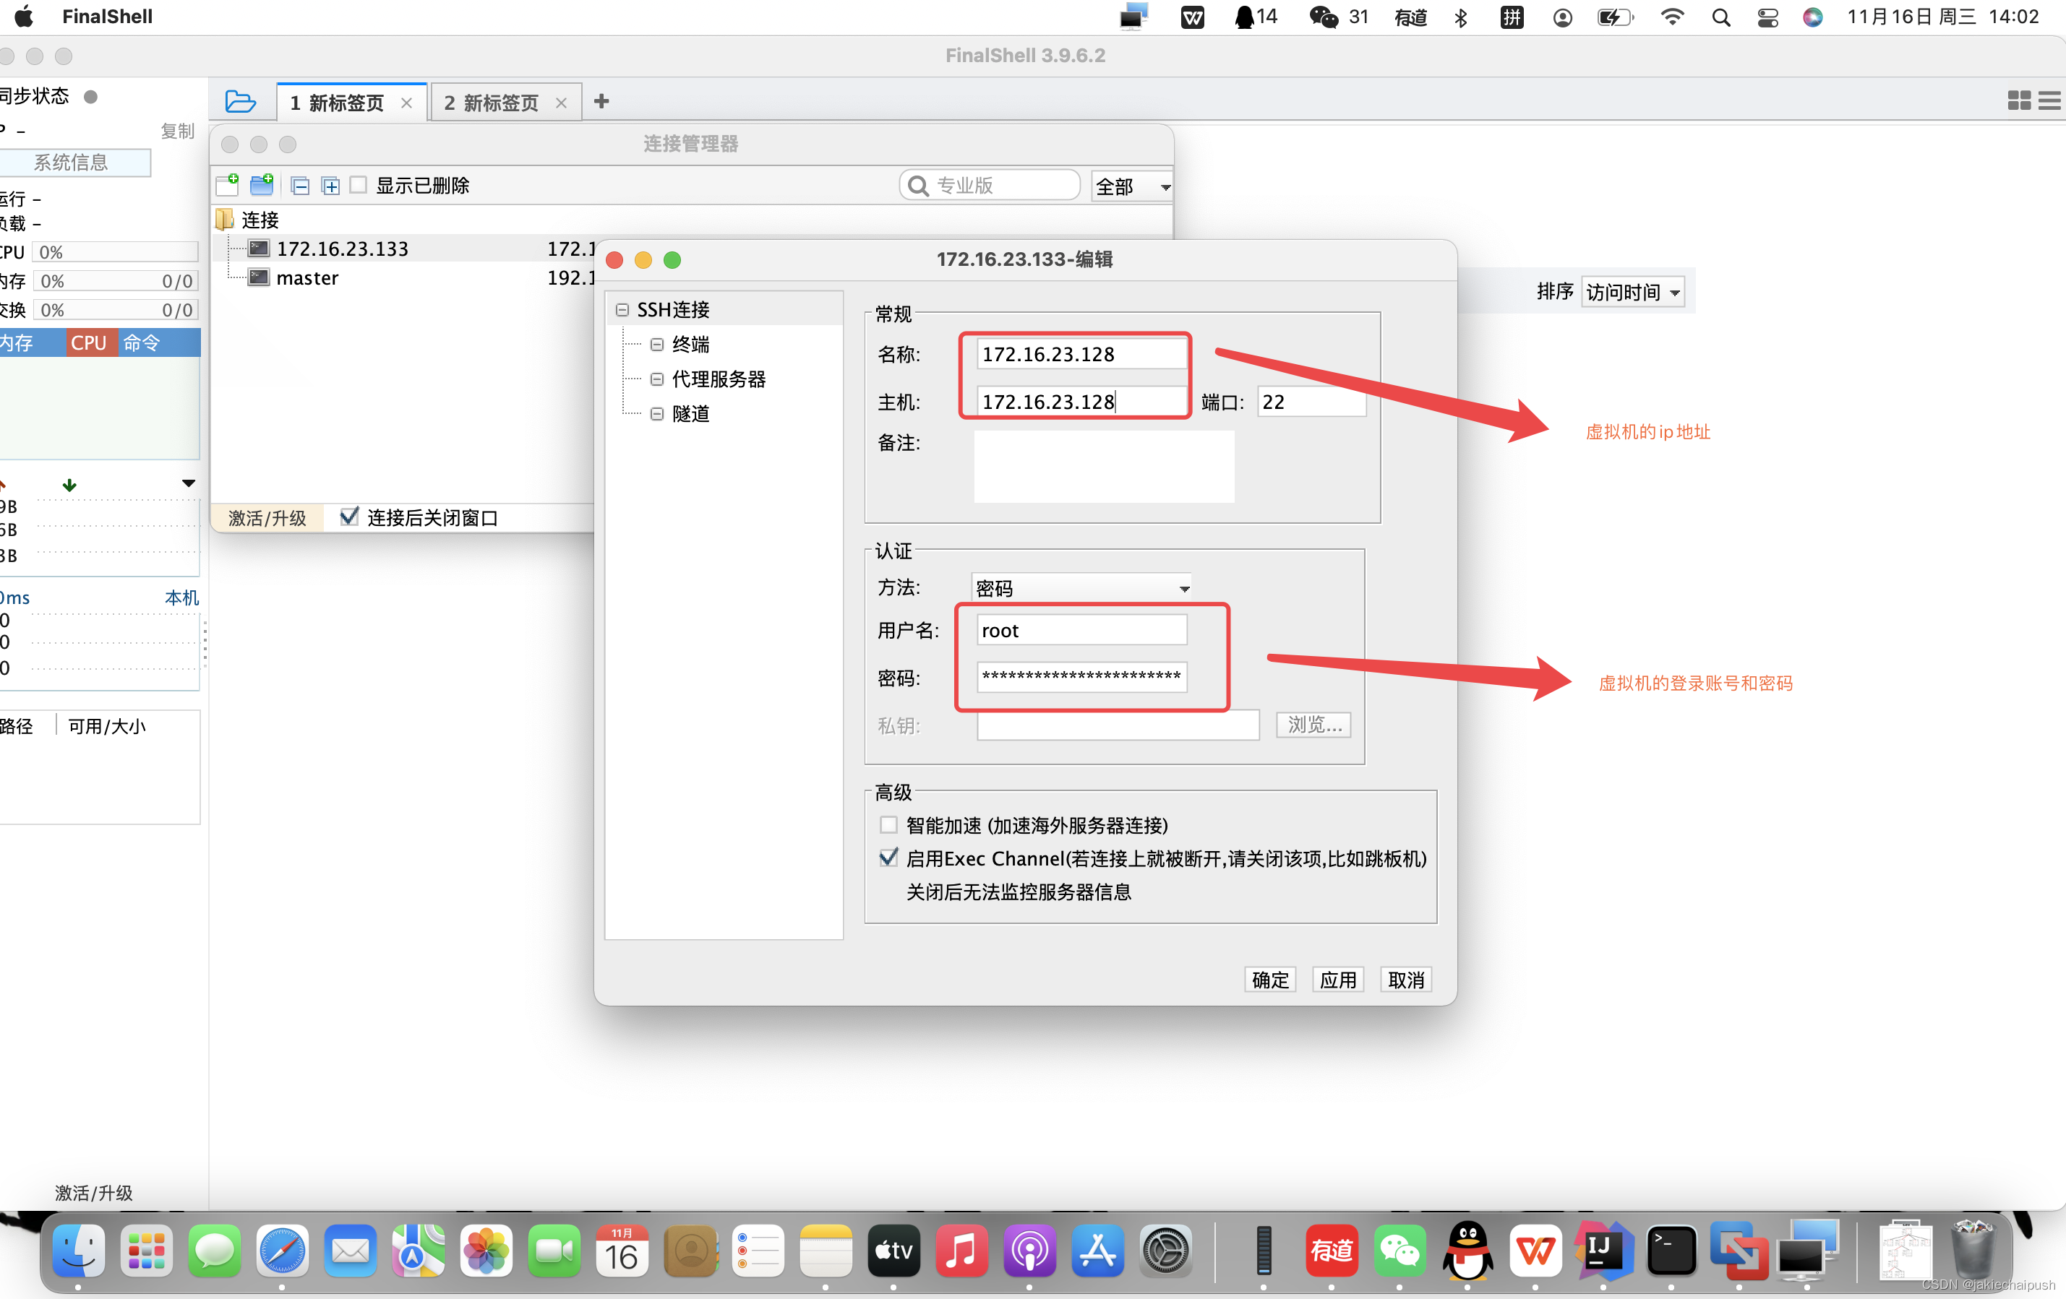This screenshot has height=1299, width=2066.
Task: Open Control Center in menu bar
Action: [1767, 17]
